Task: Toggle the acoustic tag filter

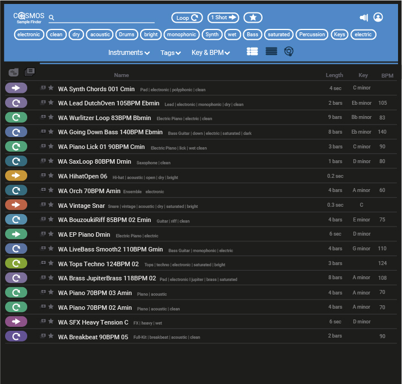Action: (x=100, y=35)
